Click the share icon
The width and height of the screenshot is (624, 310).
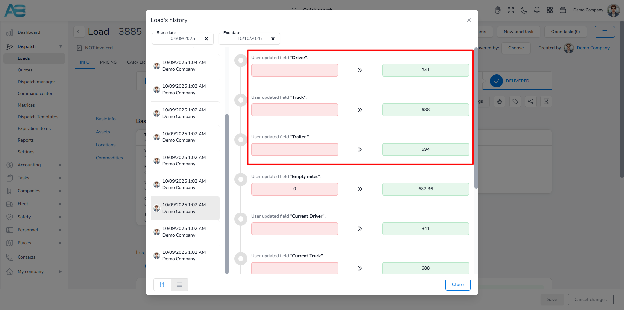[530, 102]
